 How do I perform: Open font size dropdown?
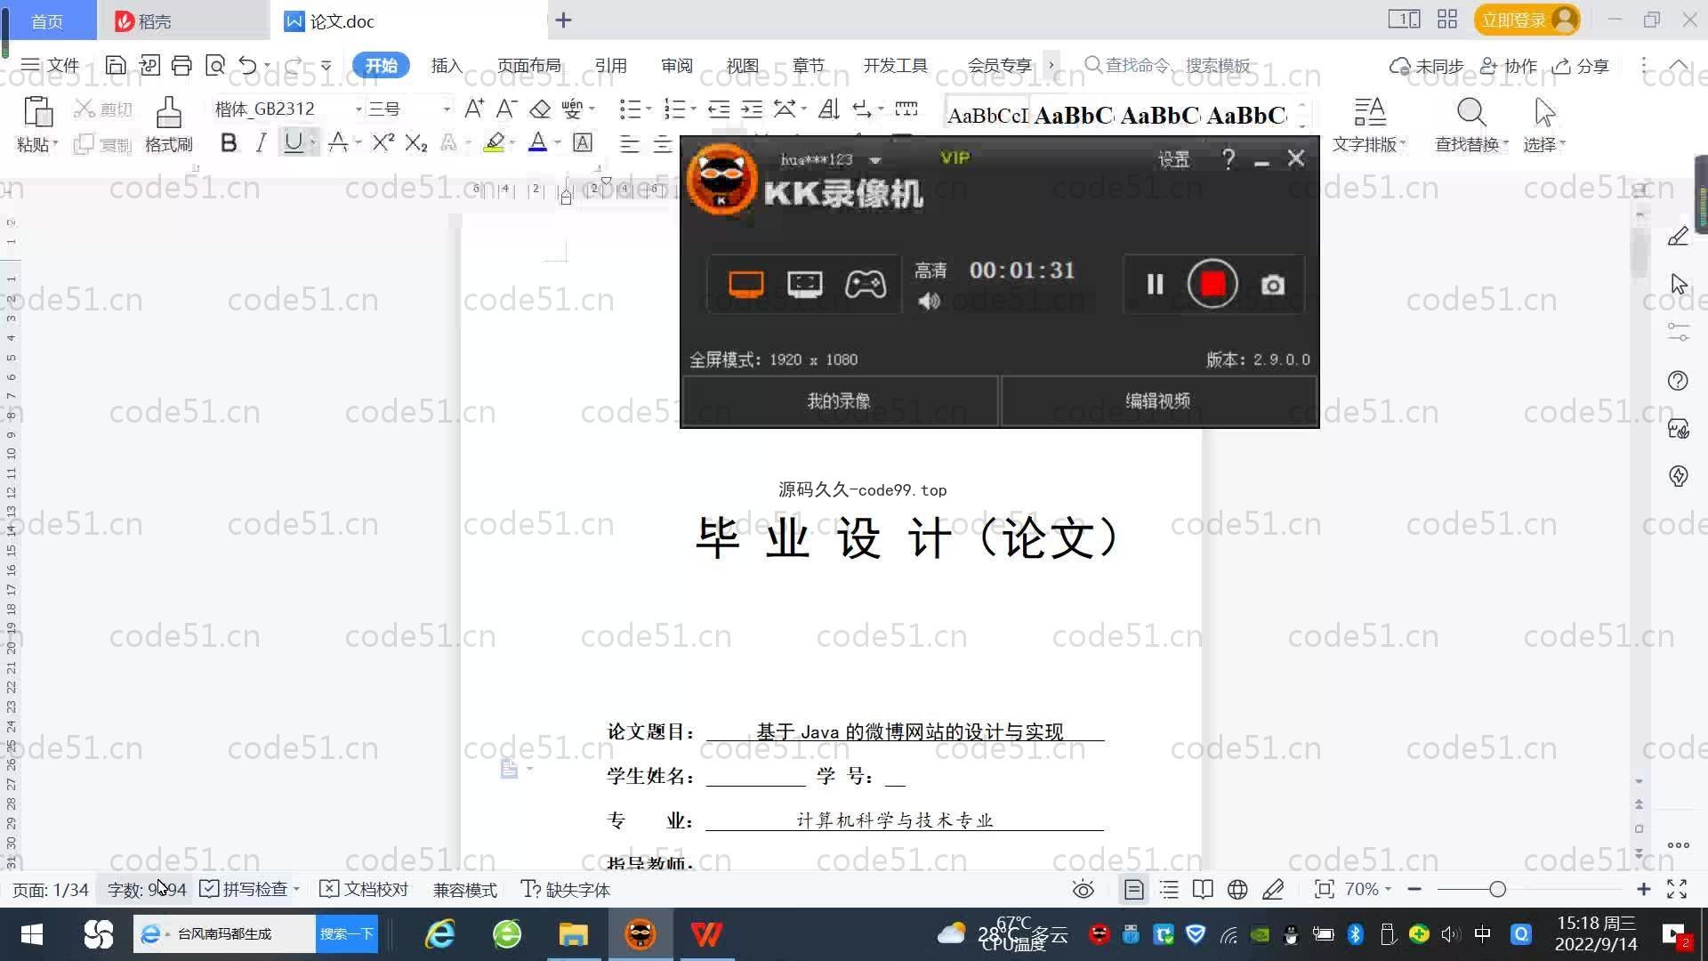click(447, 109)
